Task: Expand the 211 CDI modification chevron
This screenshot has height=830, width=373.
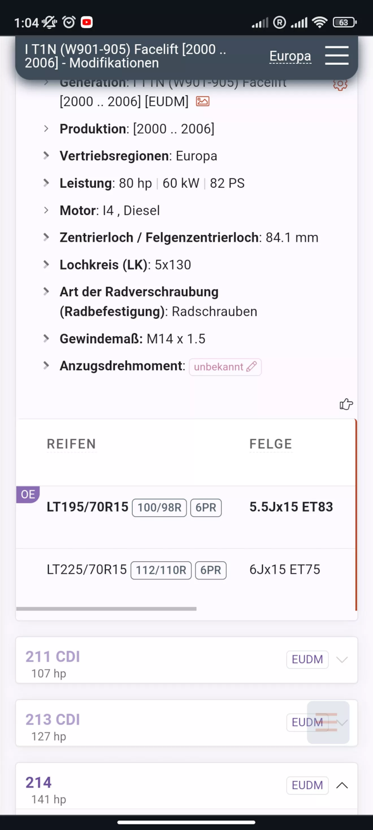Action: [x=342, y=659]
